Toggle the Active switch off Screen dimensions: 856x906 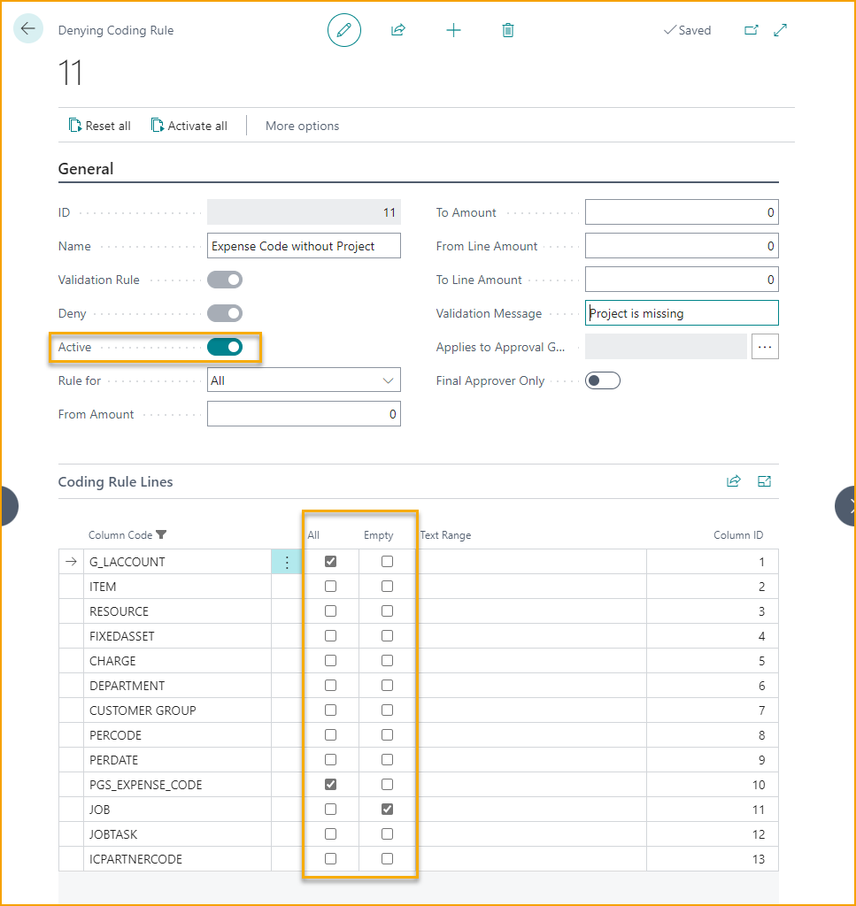(x=225, y=347)
